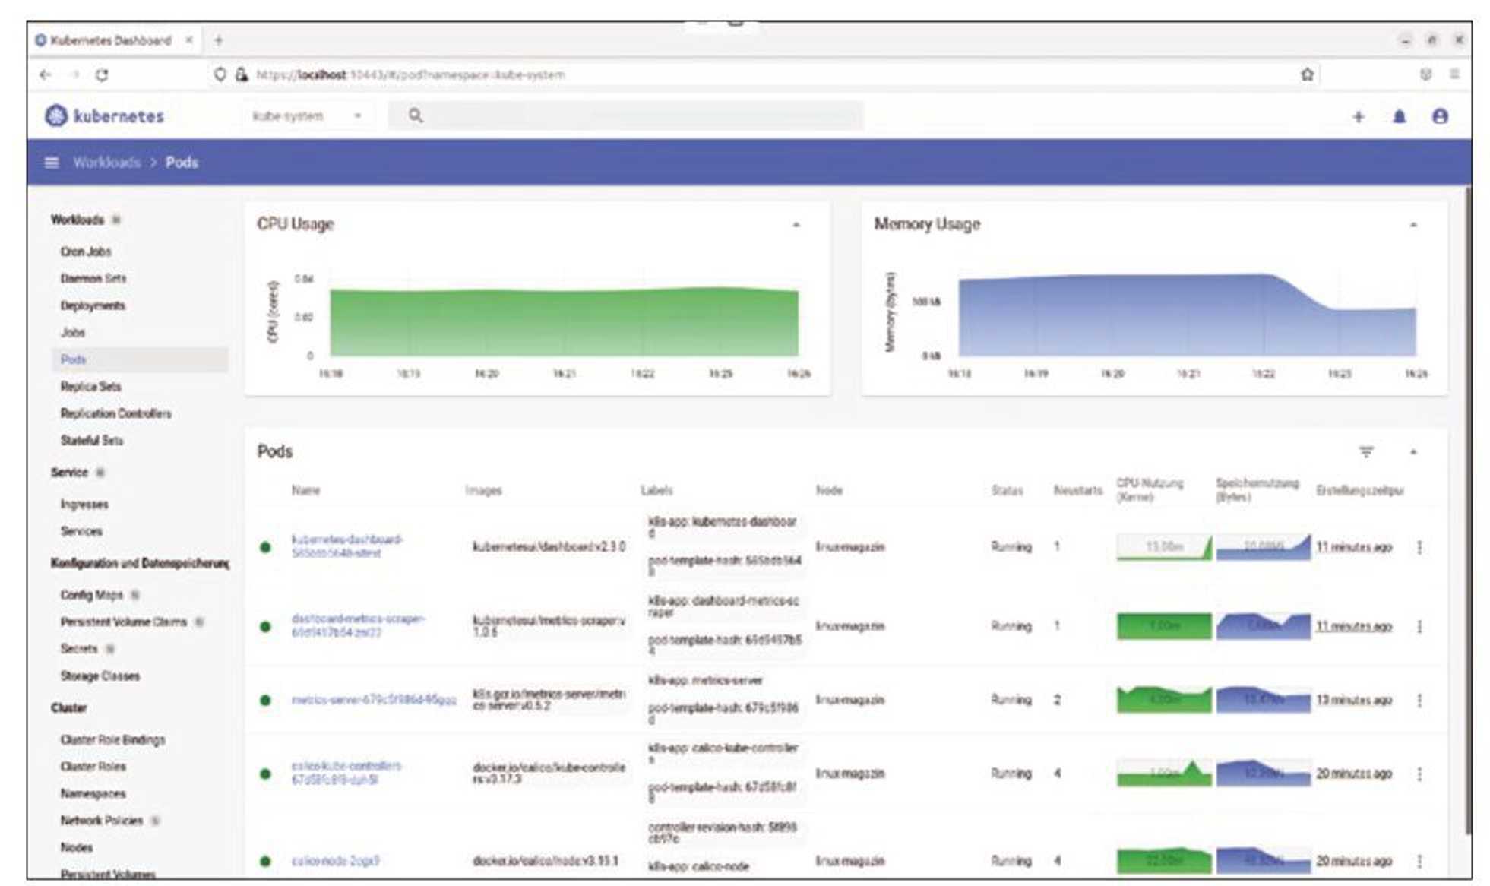Viewport: 1490px width, 886px height.
Task: Open the user account icon
Action: point(1439,116)
